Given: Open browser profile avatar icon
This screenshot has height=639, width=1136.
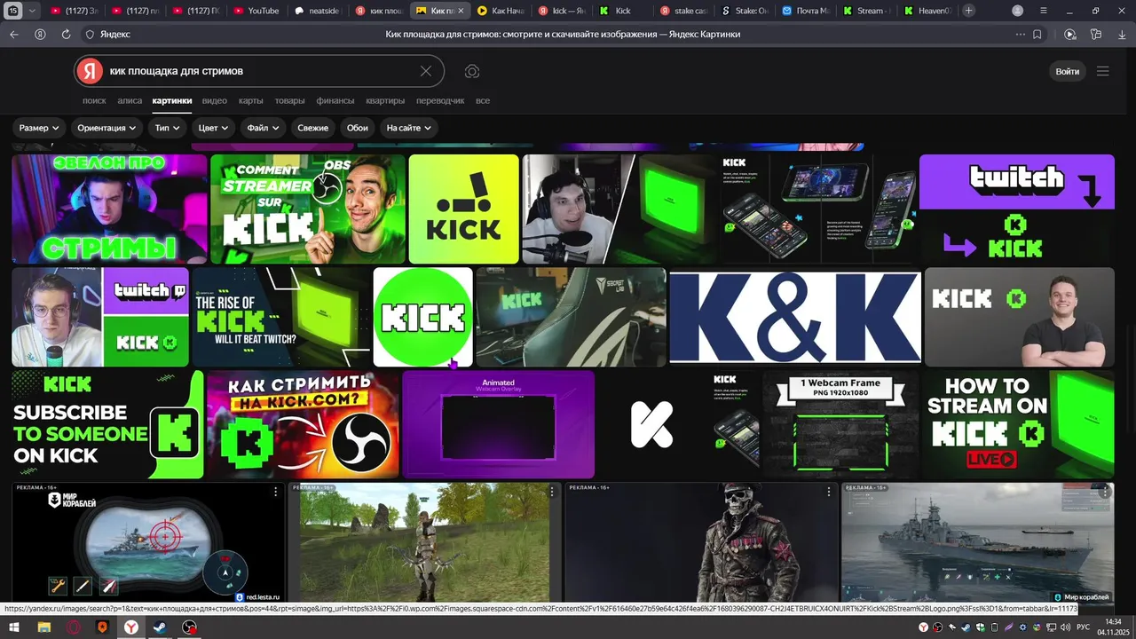Looking at the screenshot, I should (1017, 11).
